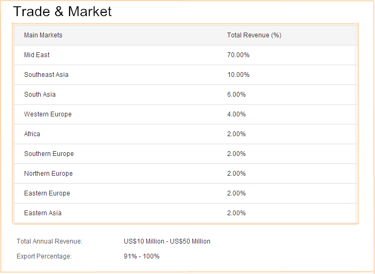Click the Trade & Market heading
This screenshot has height=274, width=375.
pyautogui.click(x=62, y=12)
